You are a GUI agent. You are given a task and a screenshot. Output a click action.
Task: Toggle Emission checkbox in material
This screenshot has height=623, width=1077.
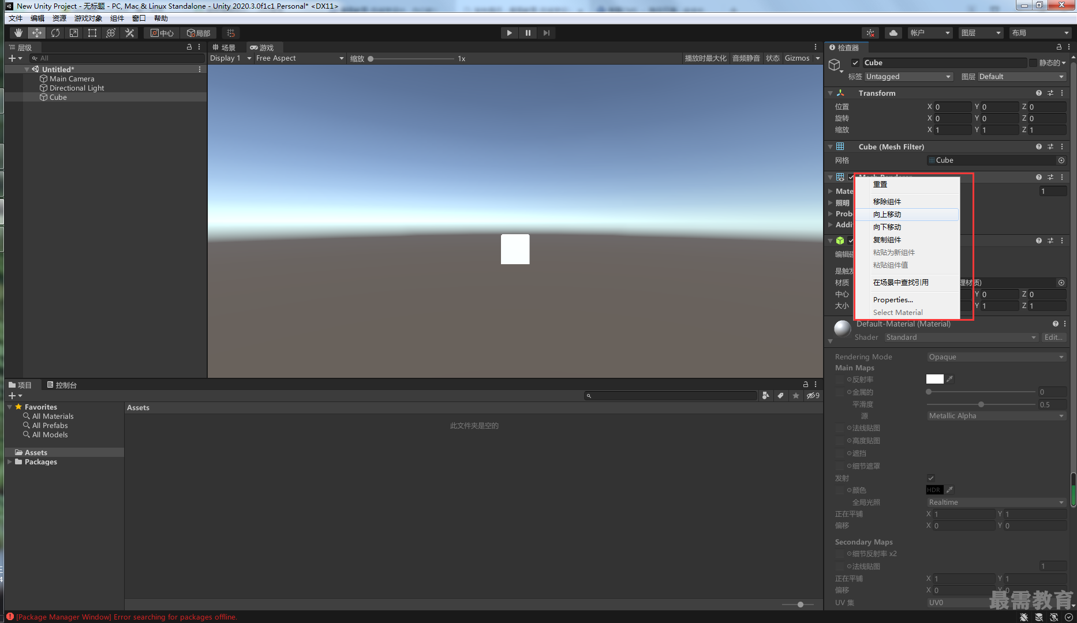pos(931,478)
